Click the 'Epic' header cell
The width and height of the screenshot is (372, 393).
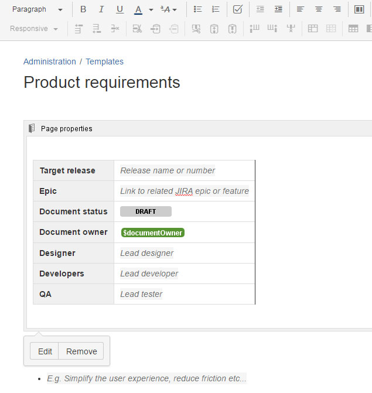(73, 192)
